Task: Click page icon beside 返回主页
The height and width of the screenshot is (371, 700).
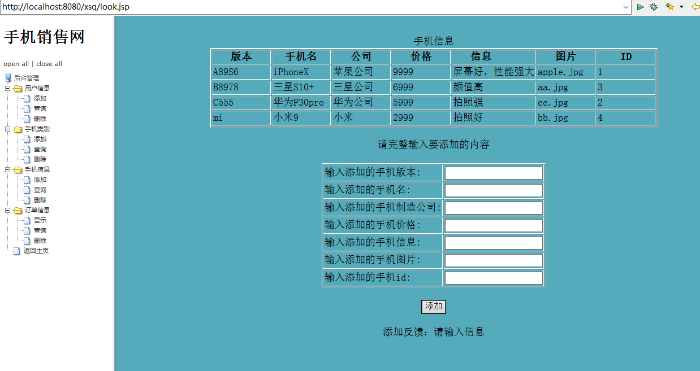Action: [17, 251]
